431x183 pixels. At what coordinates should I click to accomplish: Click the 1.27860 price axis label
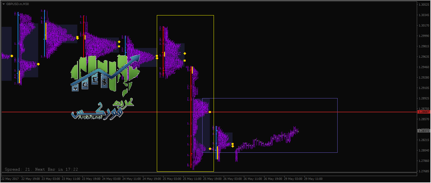pos(424,161)
